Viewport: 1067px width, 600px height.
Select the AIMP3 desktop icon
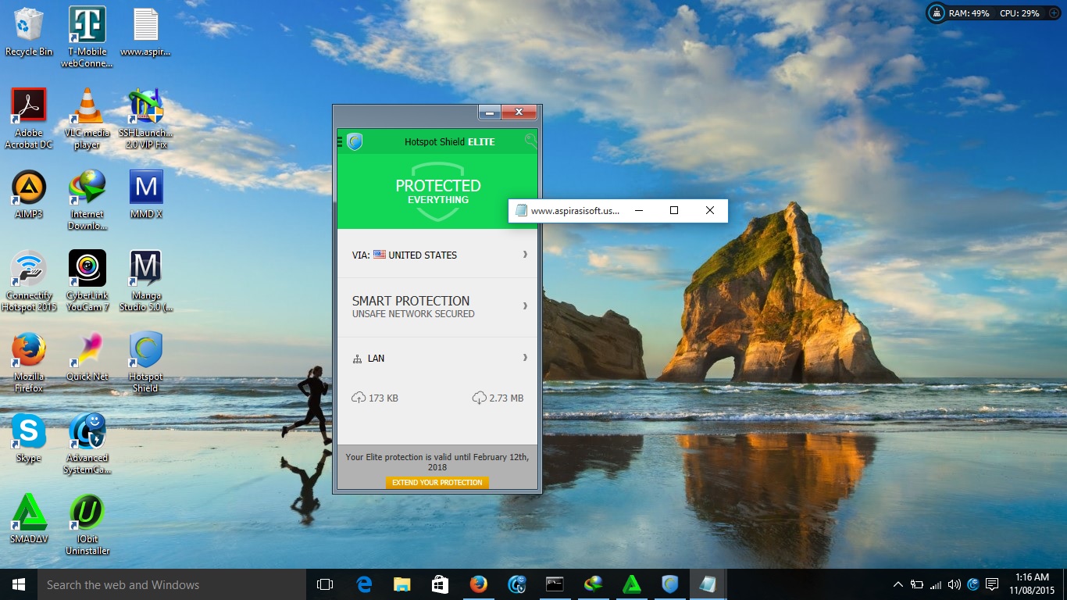click(x=29, y=195)
